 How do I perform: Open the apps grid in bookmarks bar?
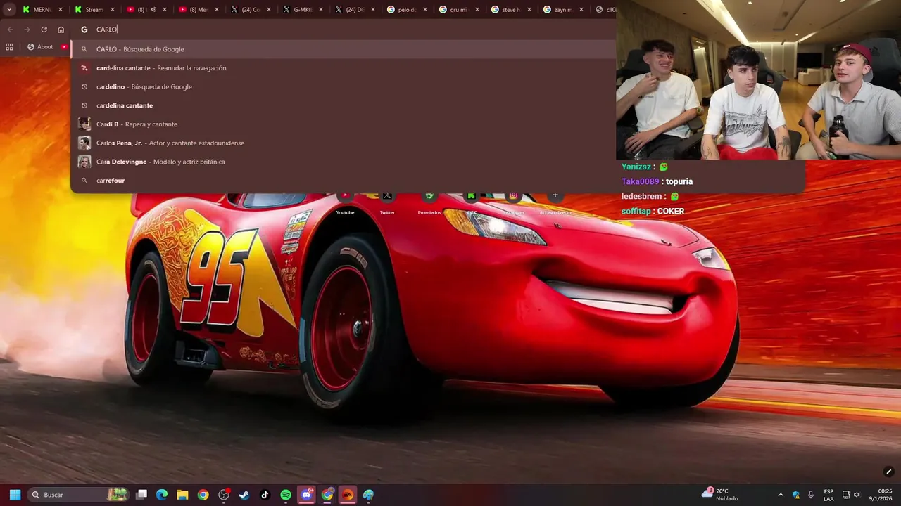[9, 47]
